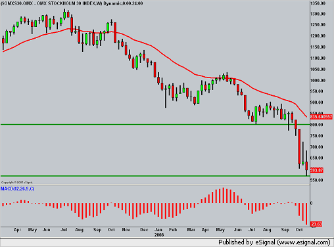Open the Published by eSignal website text
334x247 pixels.
coord(274,242)
